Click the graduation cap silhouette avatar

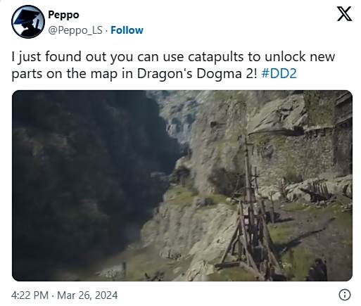click(28, 22)
